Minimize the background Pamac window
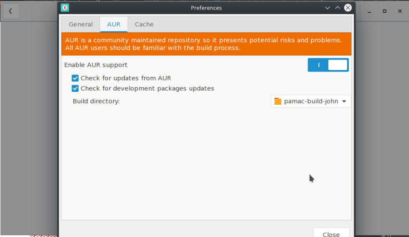 pos(370,11)
